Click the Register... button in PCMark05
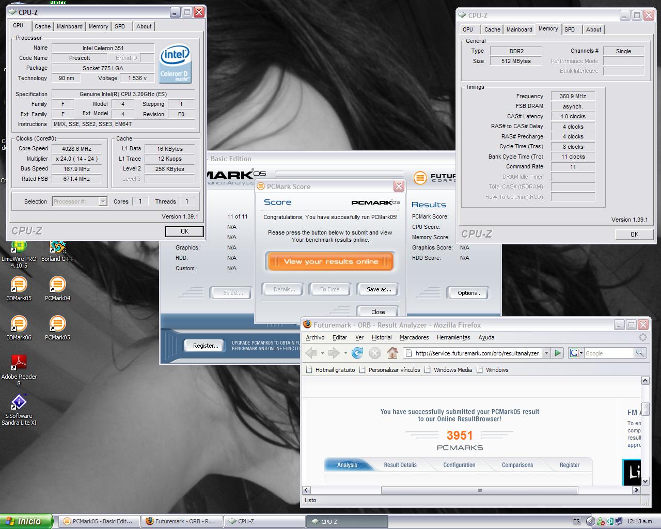Image resolution: width=661 pixels, height=529 pixels. point(206,346)
